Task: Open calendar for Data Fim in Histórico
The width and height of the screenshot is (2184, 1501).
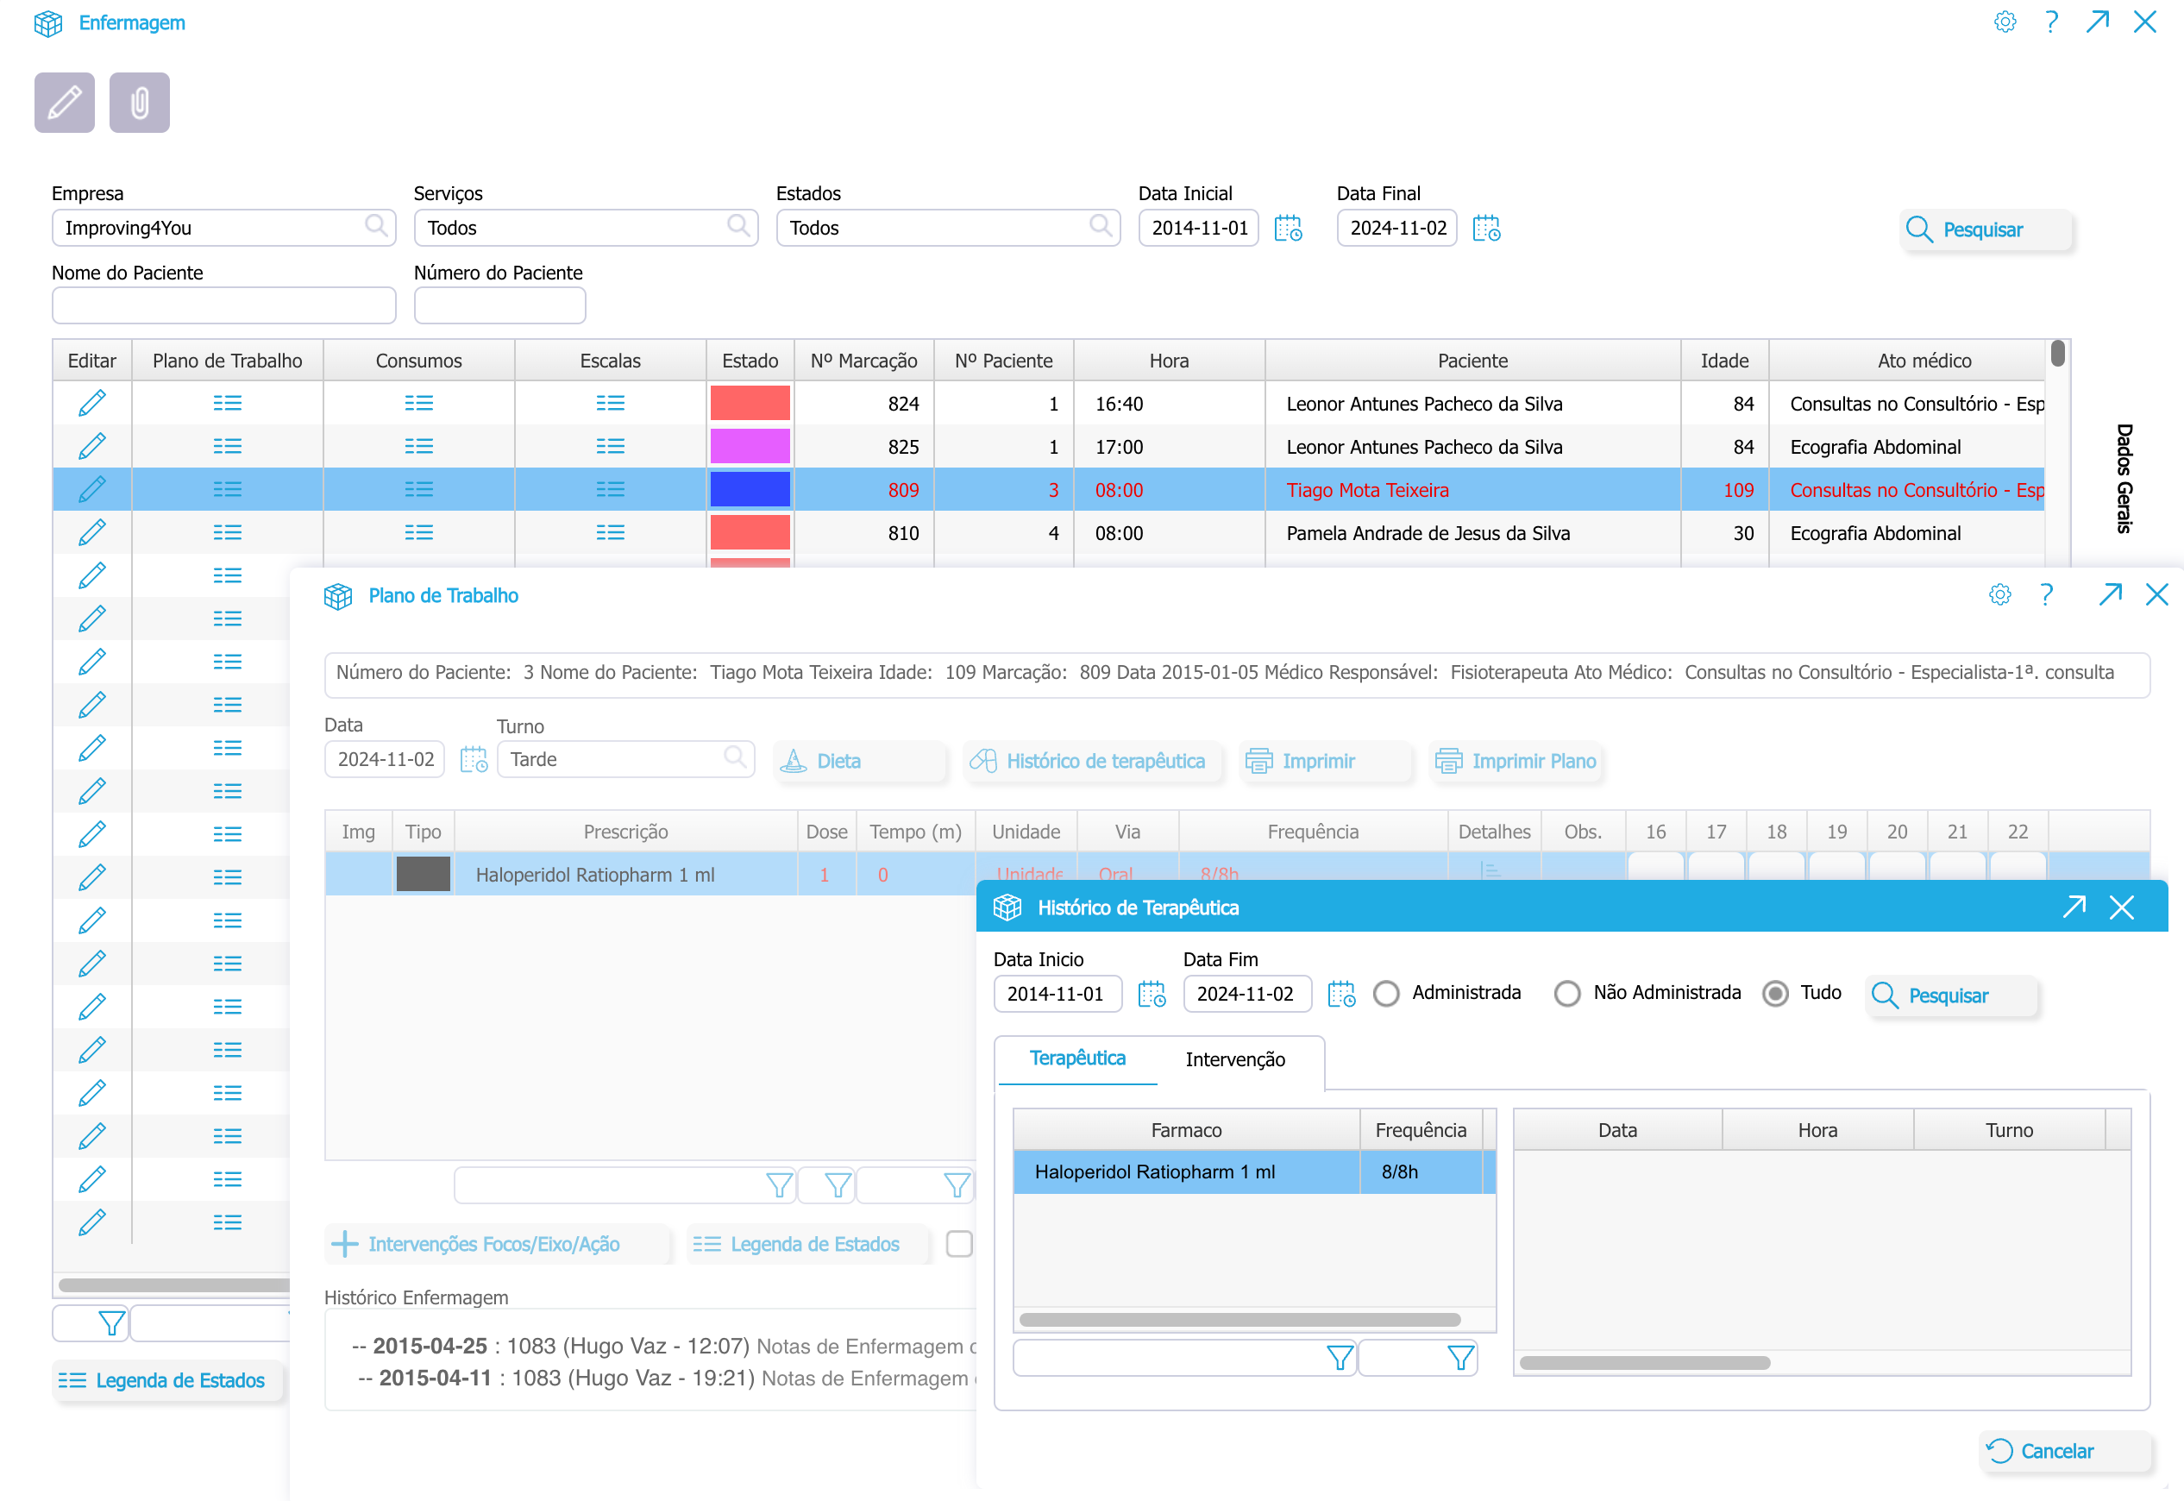Action: pos(1340,994)
